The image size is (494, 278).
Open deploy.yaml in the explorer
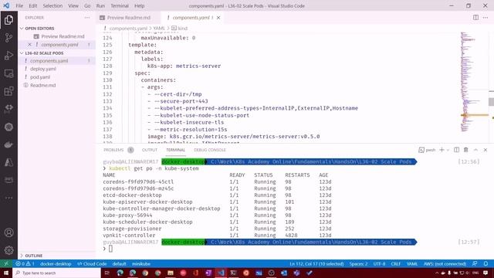[43, 69]
